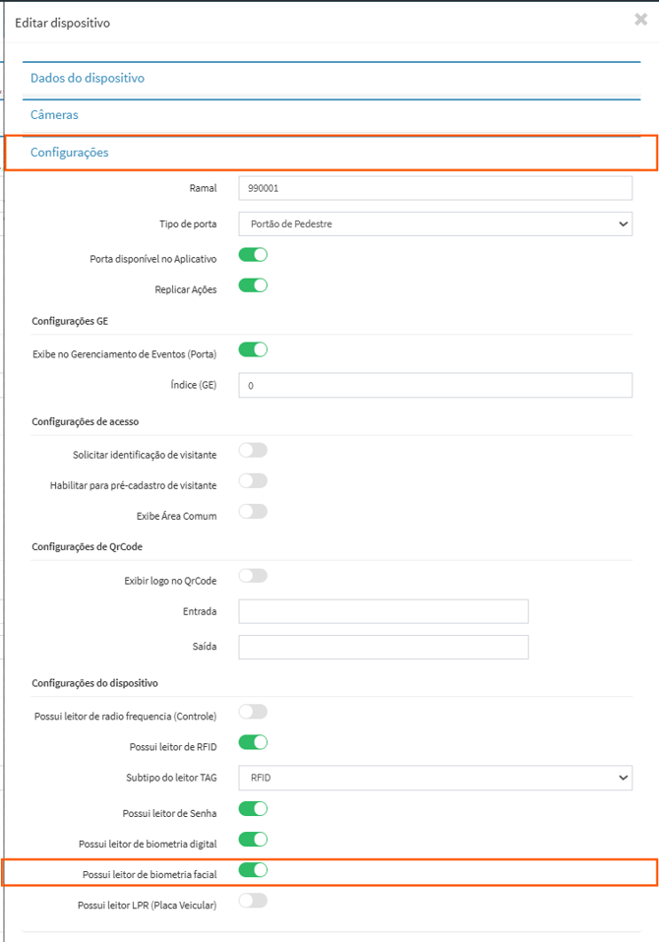Enable leitor de radio frequencia toggle
Viewport: 659px width, 942px height.
[x=253, y=712]
